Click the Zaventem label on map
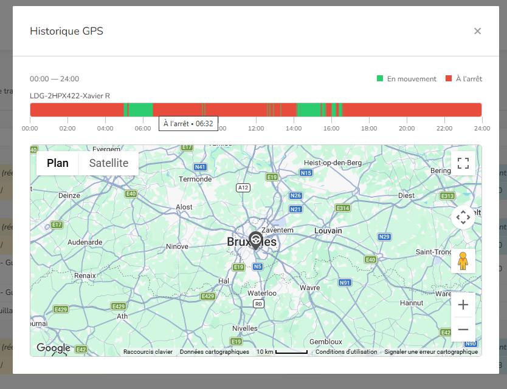The image size is (507, 389). [277, 230]
